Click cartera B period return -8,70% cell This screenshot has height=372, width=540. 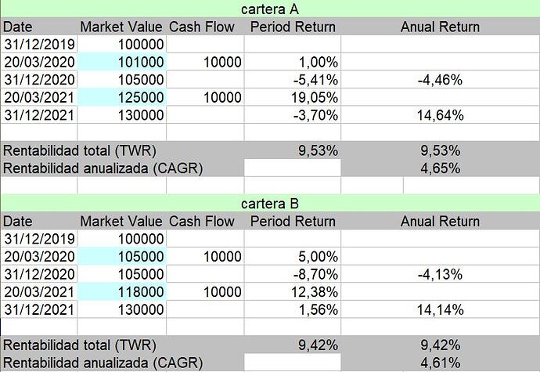tap(293, 274)
